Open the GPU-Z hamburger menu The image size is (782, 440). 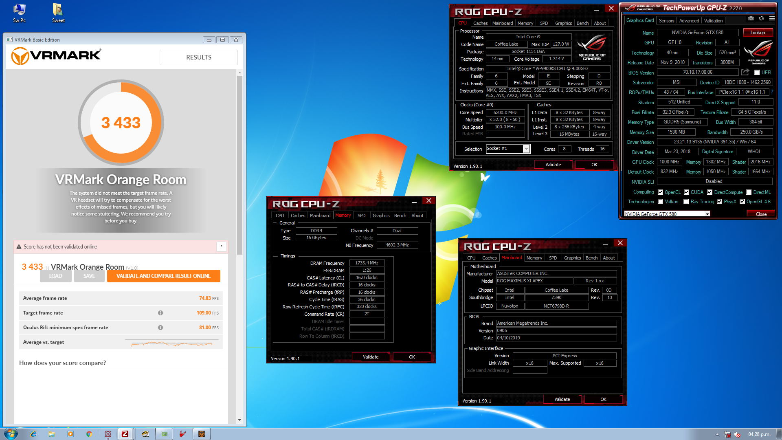(x=772, y=19)
